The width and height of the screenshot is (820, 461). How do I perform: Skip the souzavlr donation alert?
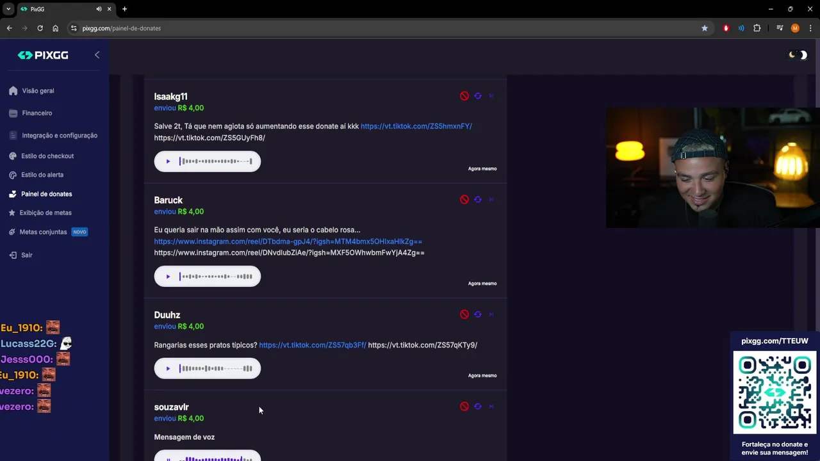[491, 407]
